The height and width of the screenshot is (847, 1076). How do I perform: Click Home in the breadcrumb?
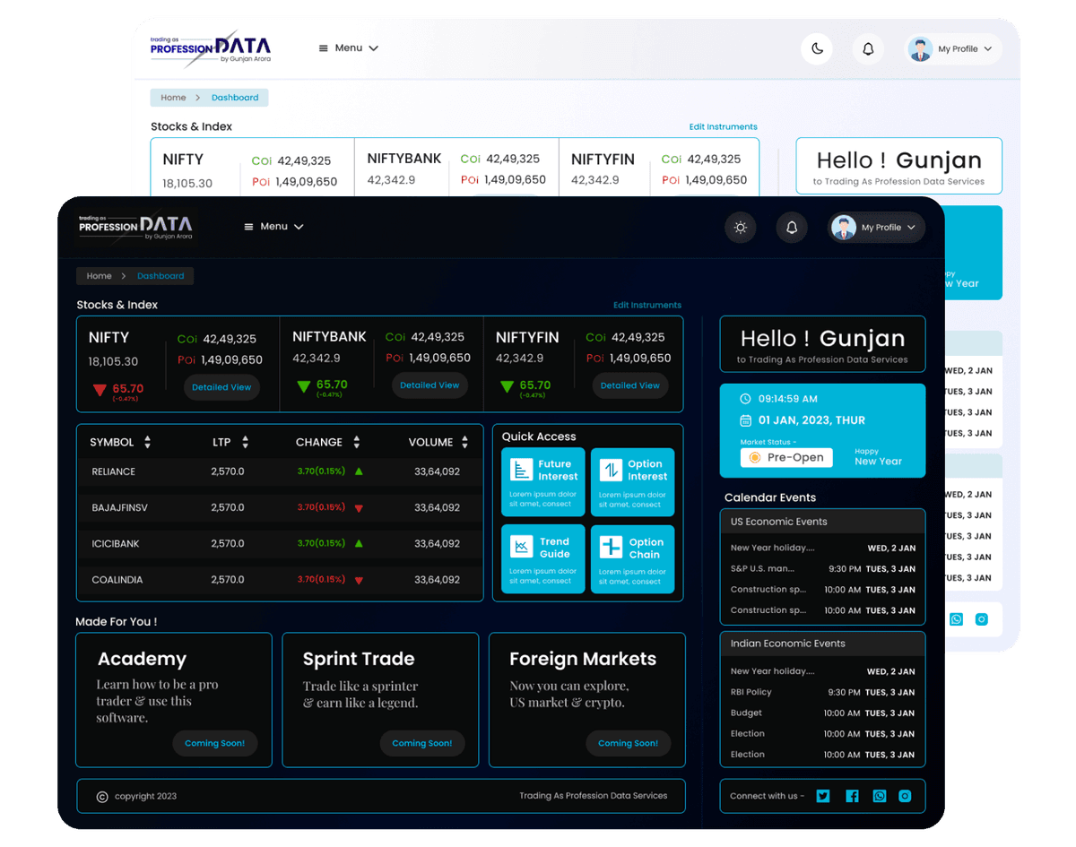click(x=99, y=275)
